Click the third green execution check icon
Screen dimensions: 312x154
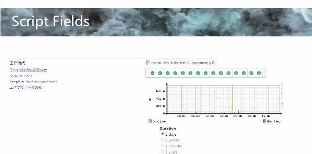click(168, 73)
